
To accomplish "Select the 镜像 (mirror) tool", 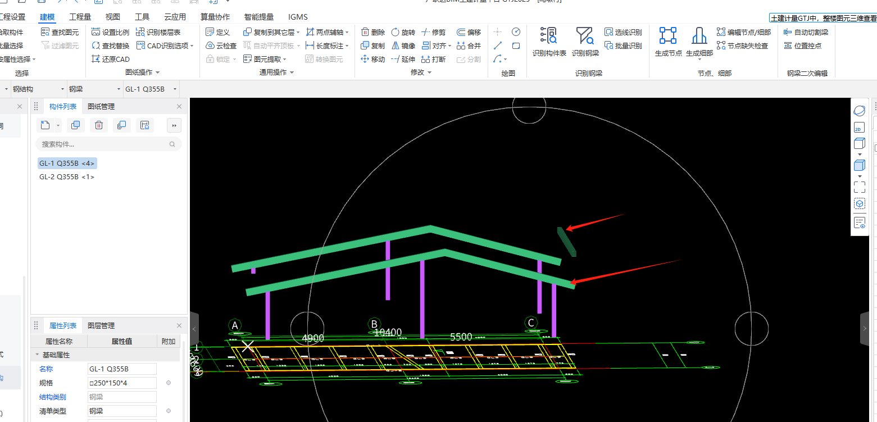I will tap(403, 46).
